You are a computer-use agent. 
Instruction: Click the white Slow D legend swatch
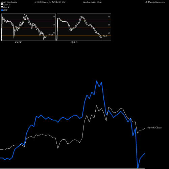click(2, 4)
